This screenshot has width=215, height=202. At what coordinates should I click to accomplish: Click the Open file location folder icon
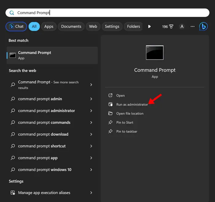(x=110, y=113)
